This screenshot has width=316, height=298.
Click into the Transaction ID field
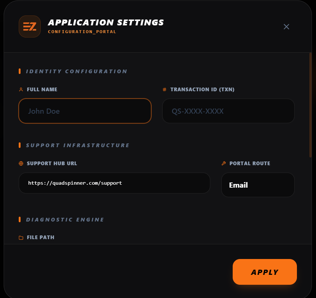228,111
